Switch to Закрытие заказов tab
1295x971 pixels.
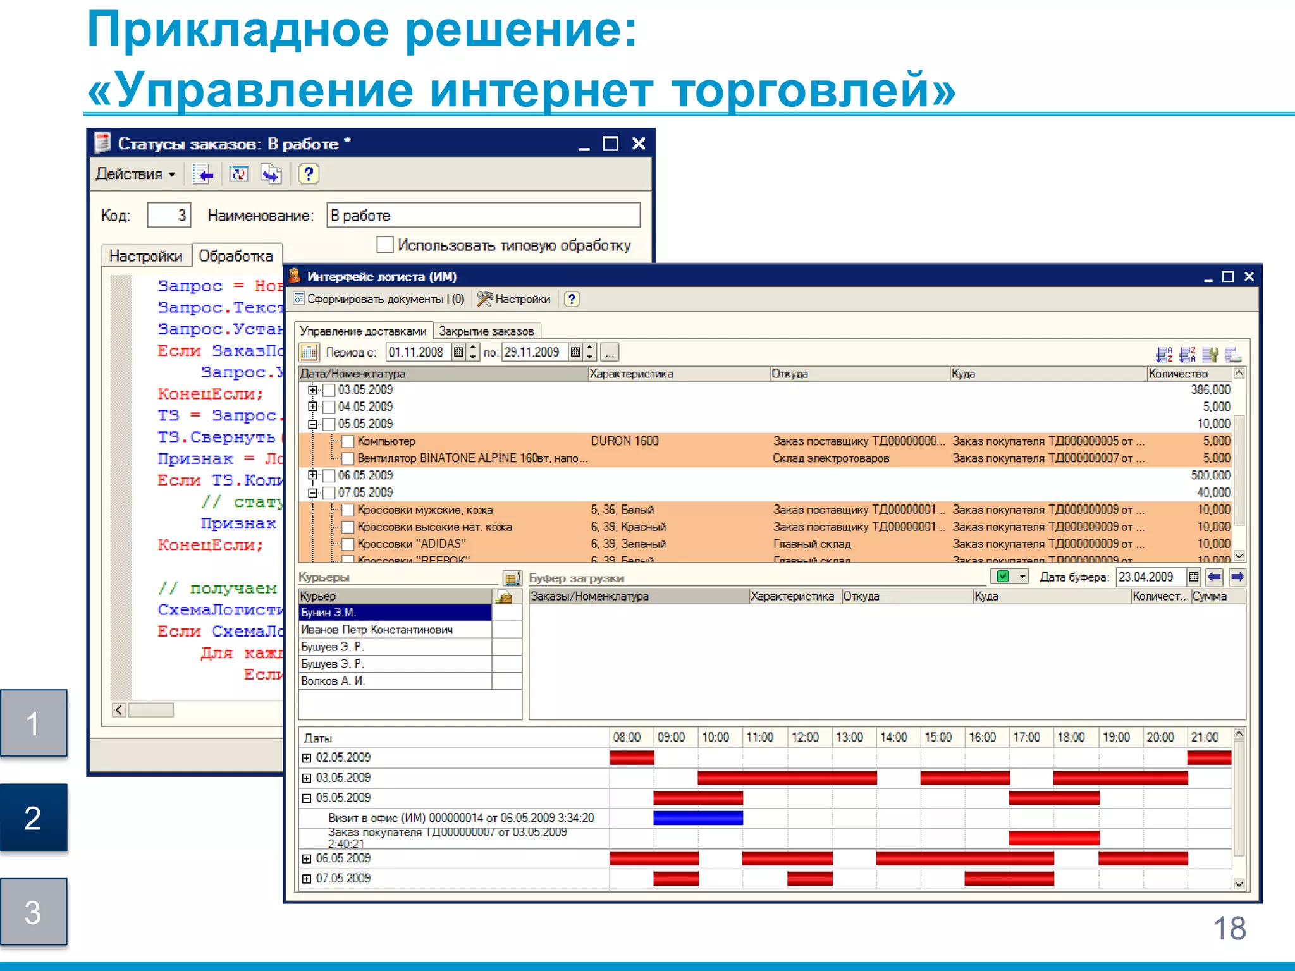click(x=486, y=331)
